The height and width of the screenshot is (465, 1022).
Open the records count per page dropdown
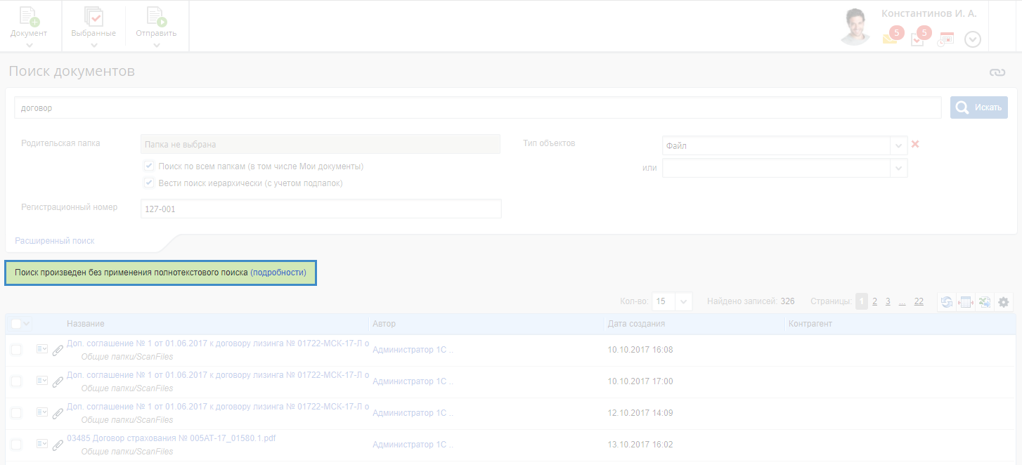(x=684, y=301)
